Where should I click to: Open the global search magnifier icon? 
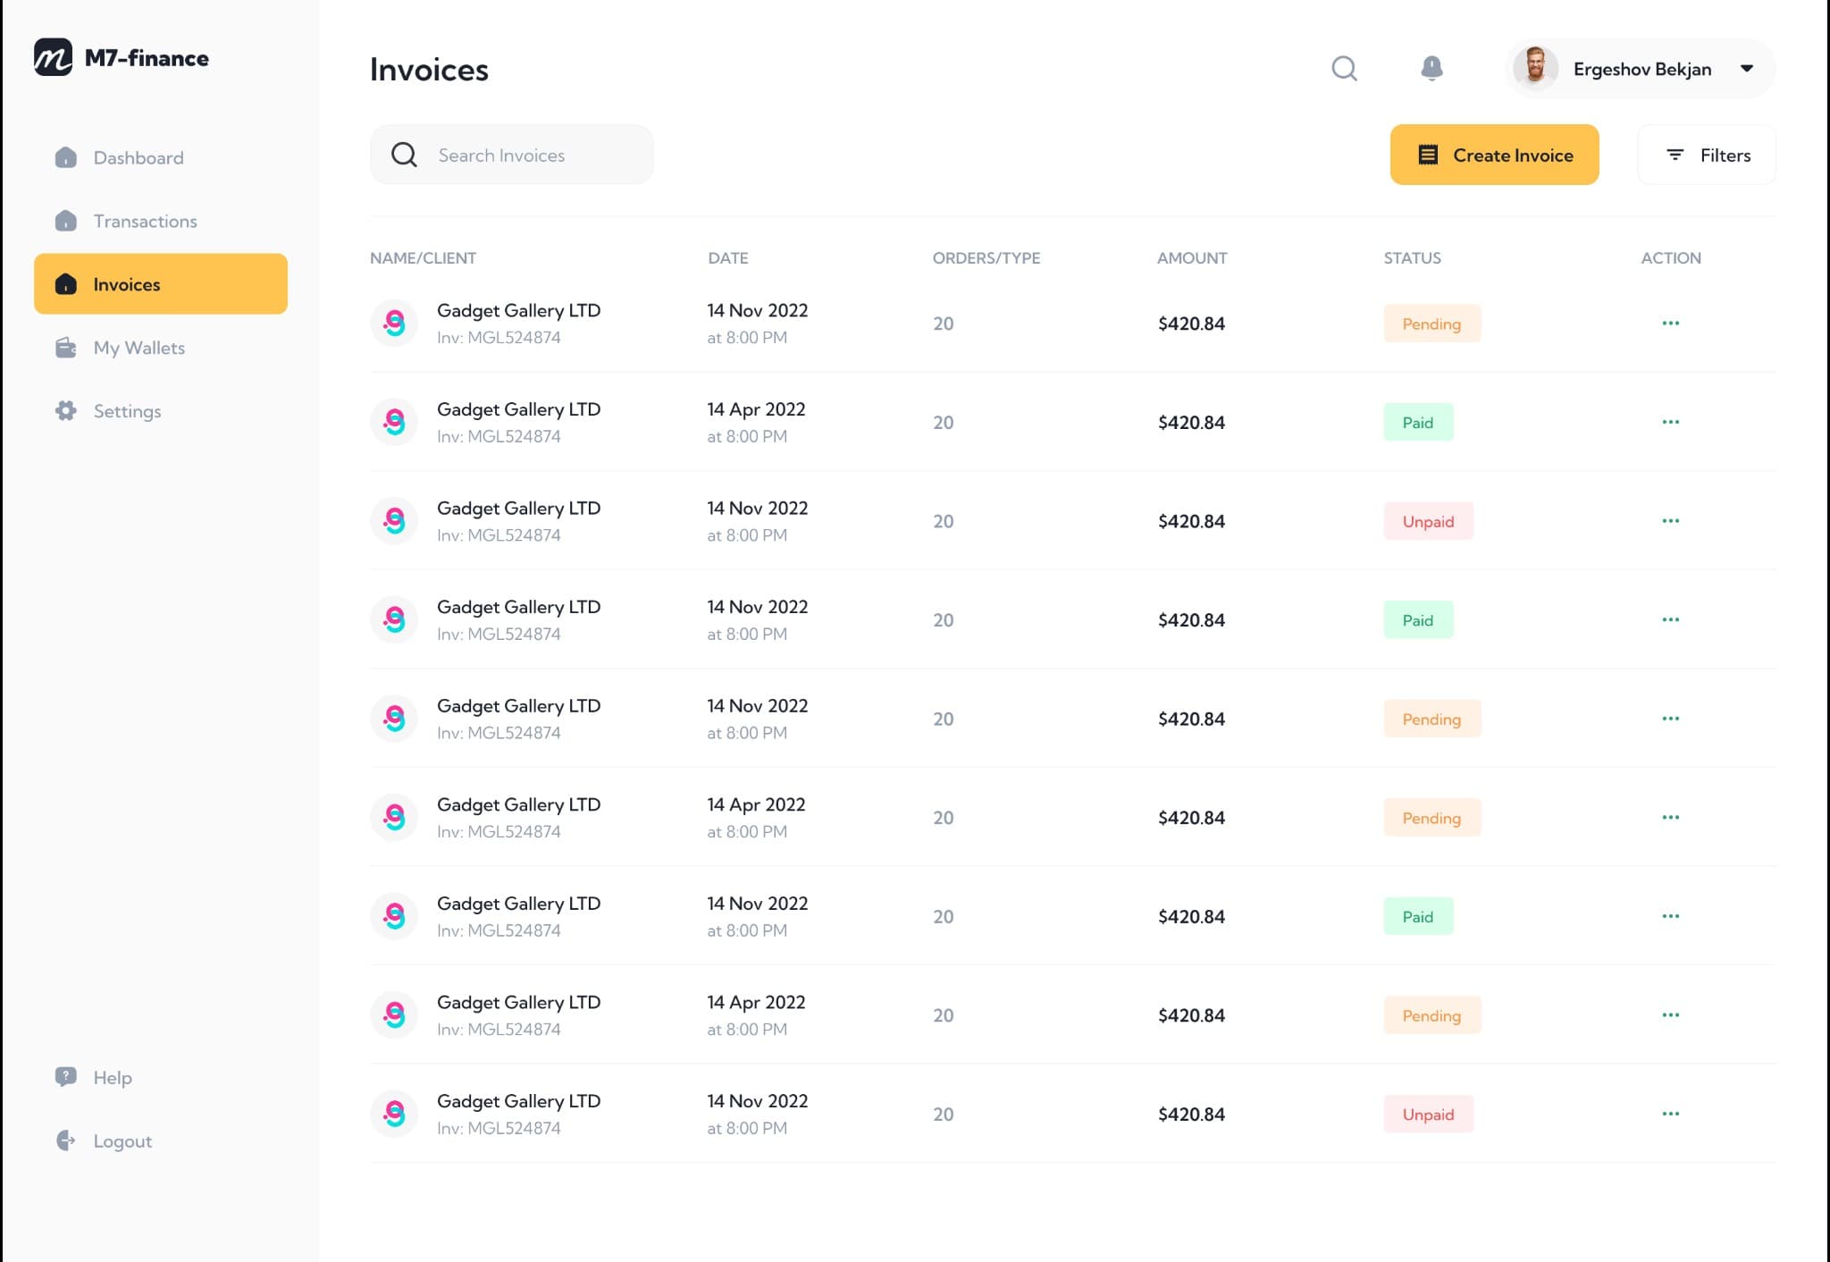[1344, 68]
